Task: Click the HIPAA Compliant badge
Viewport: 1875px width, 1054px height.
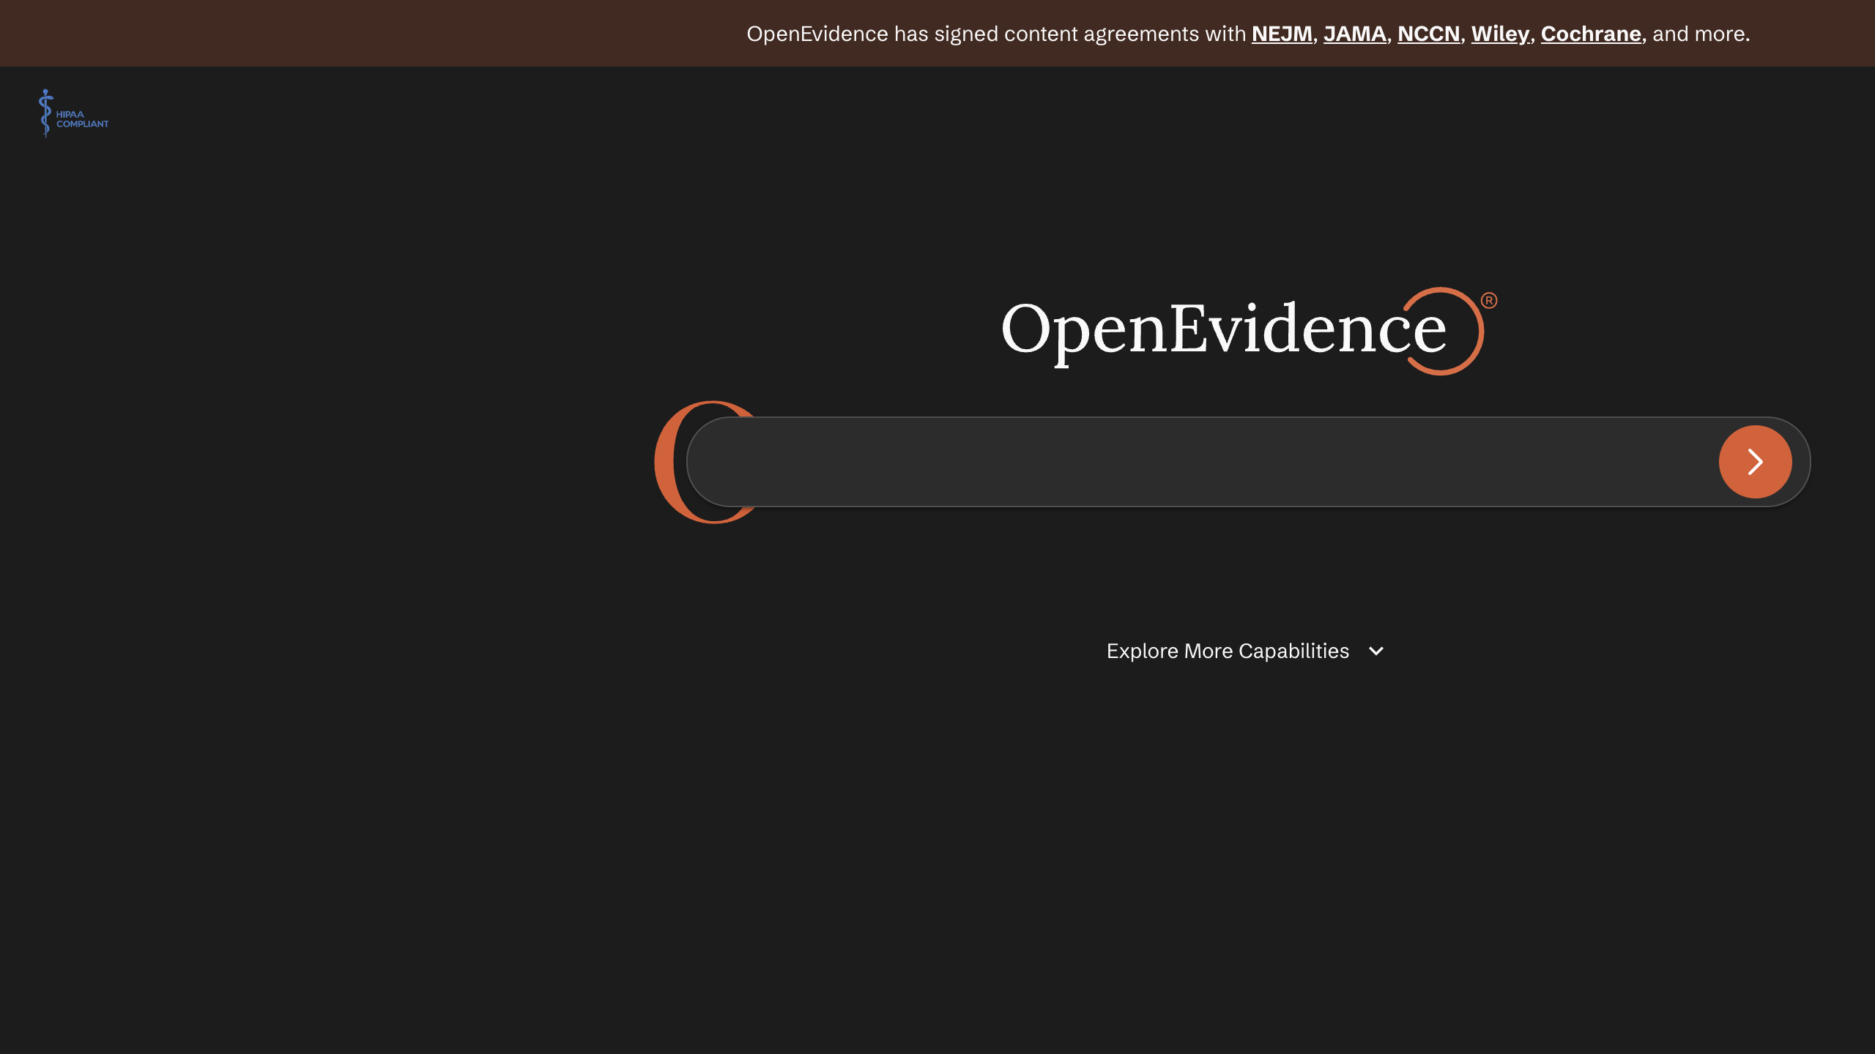Action: click(x=73, y=113)
